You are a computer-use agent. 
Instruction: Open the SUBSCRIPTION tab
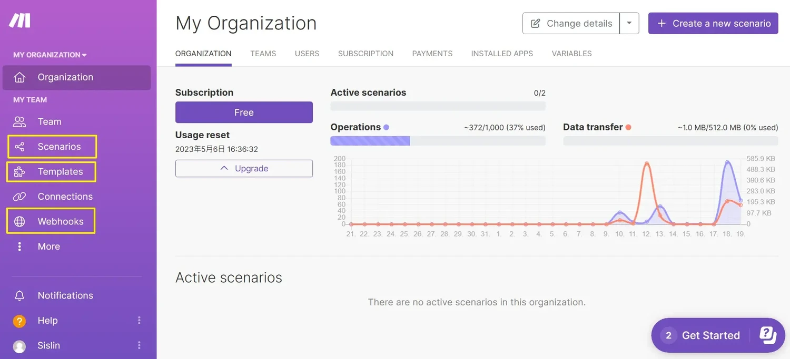[366, 54]
